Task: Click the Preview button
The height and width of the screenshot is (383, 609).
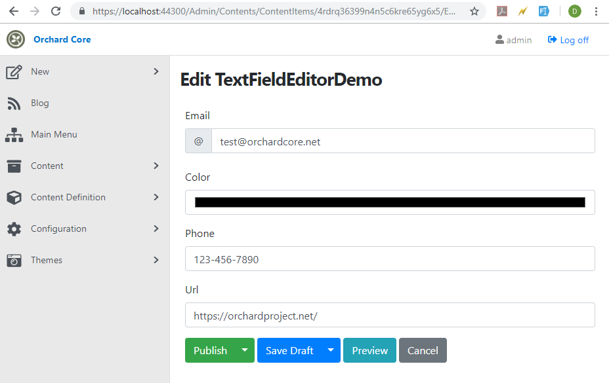Action: coord(369,350)
